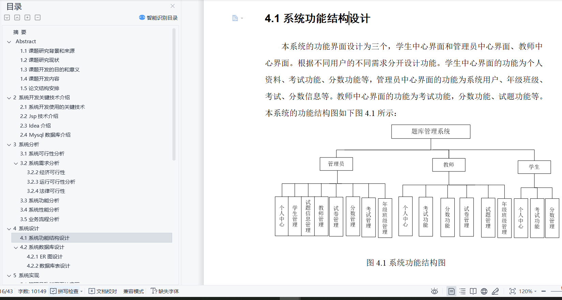This screenshot has height=300, width=562.
Task: Collapse the 2 系统开发关键技术介绍 node
Action: point(9,98)
